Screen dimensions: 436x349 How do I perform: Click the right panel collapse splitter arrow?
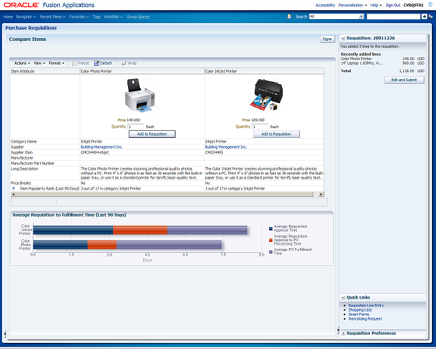coord(338,331)
